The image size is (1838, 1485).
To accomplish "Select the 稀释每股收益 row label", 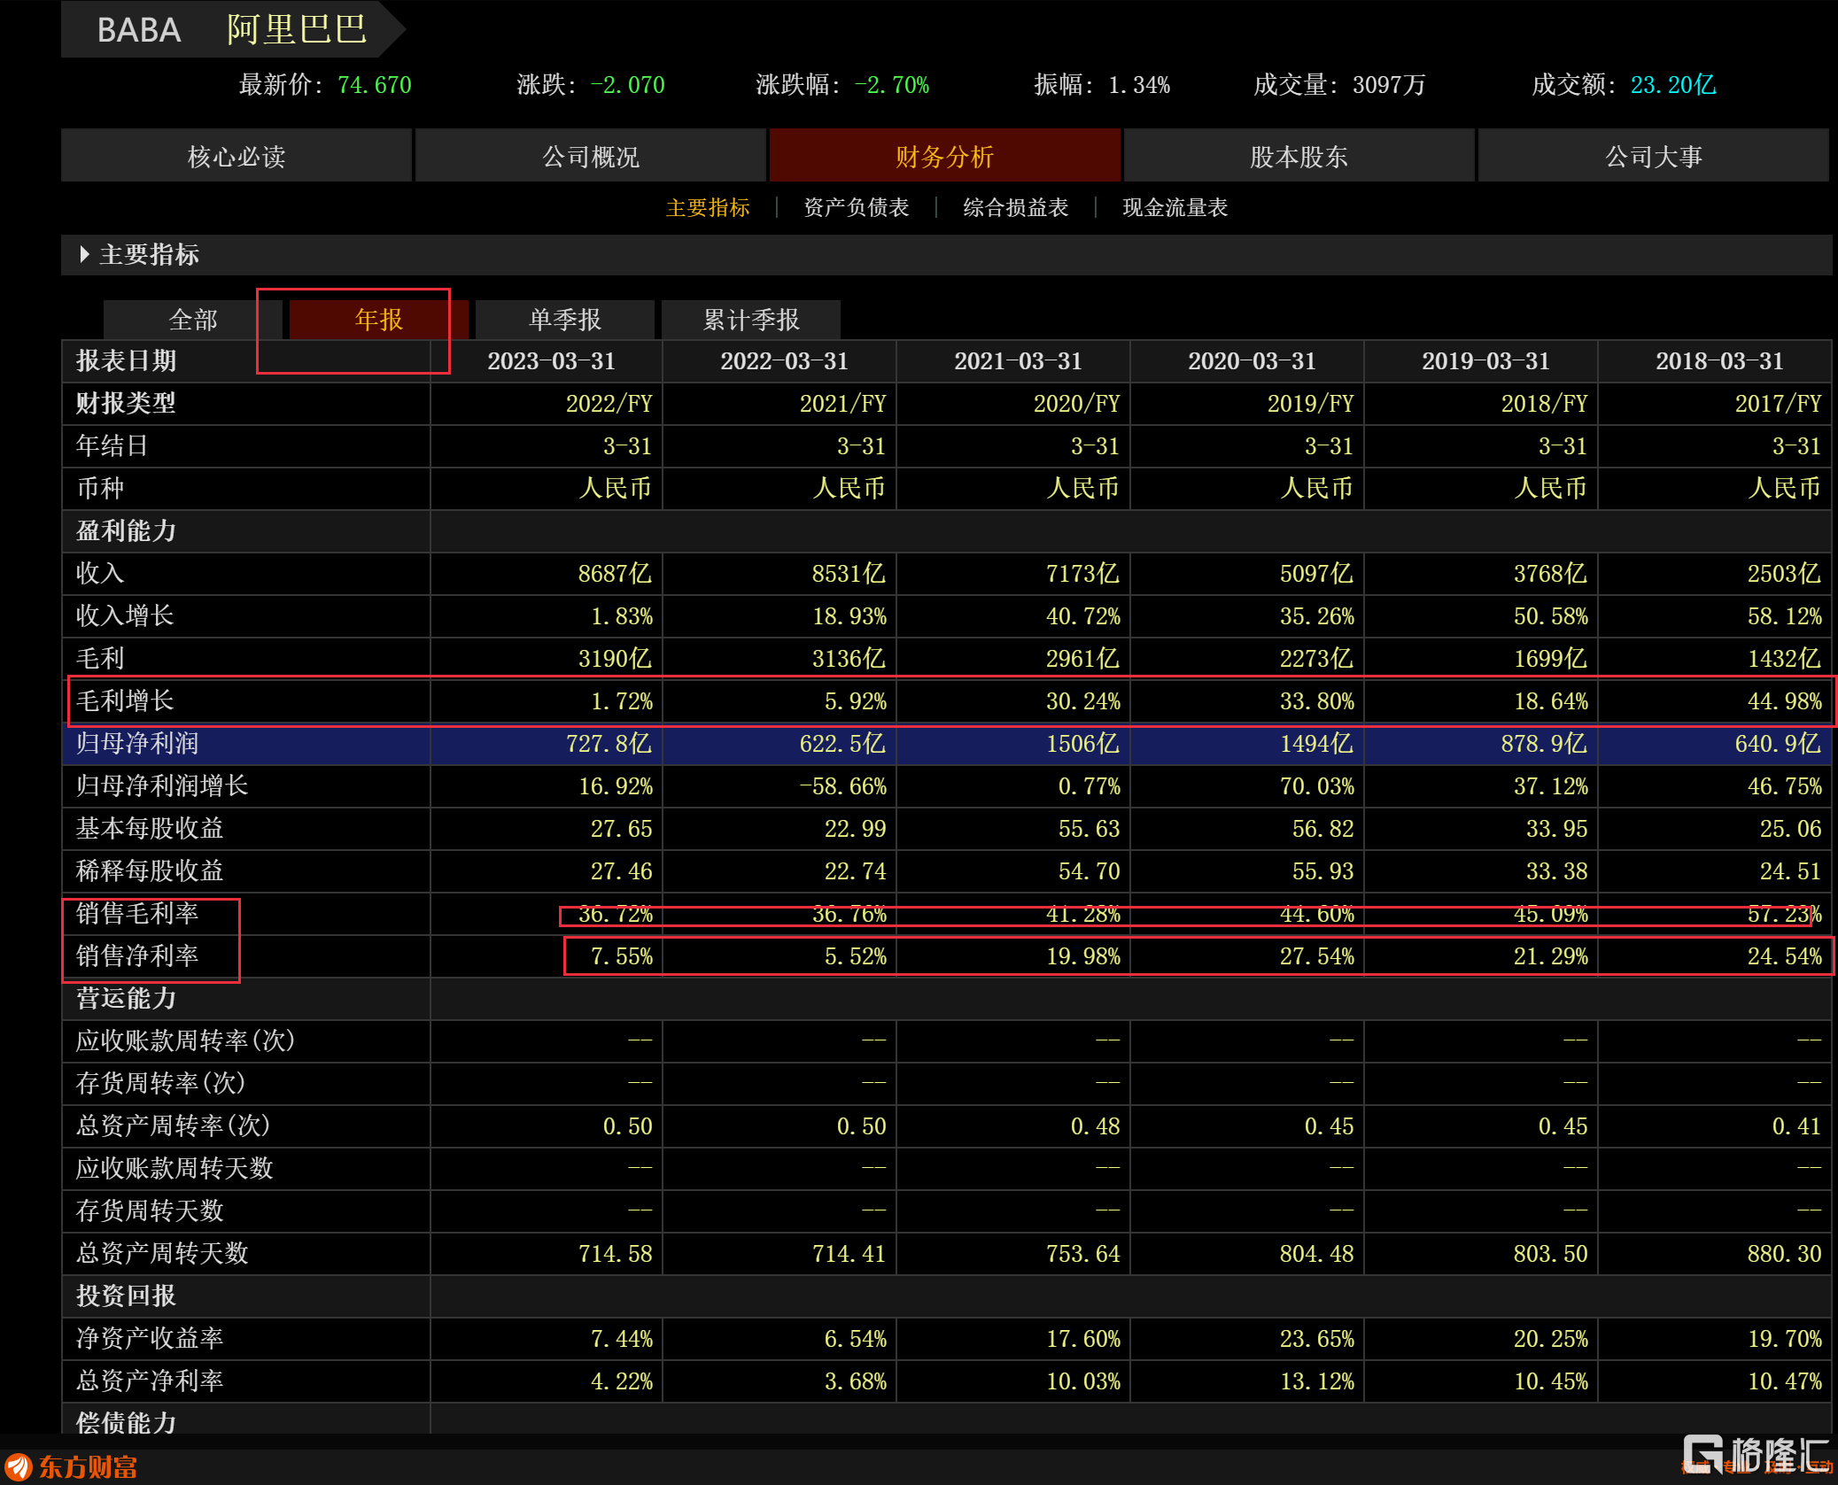I will (150, 871).
